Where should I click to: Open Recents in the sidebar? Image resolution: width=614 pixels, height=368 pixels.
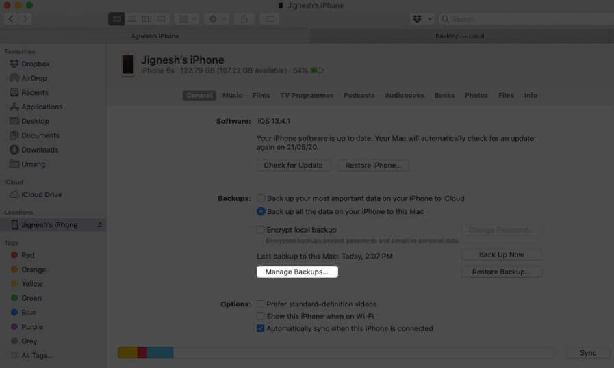[34, 92]
